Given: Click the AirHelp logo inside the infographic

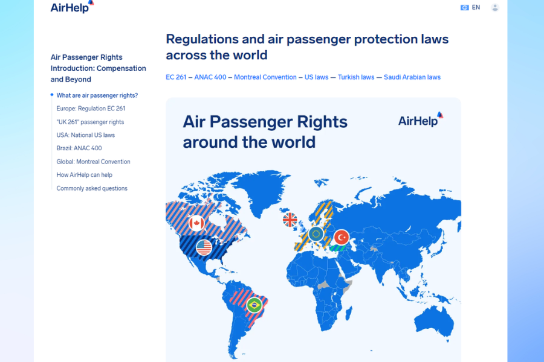Looking at the screenshot, I should 420,120.
